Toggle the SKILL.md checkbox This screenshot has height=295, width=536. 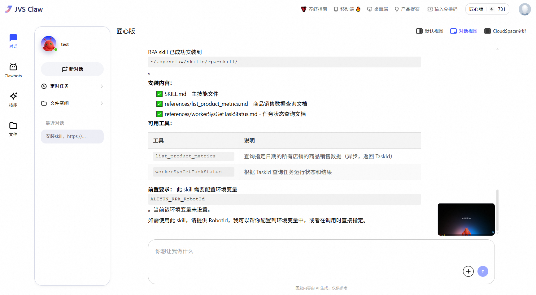159,94
